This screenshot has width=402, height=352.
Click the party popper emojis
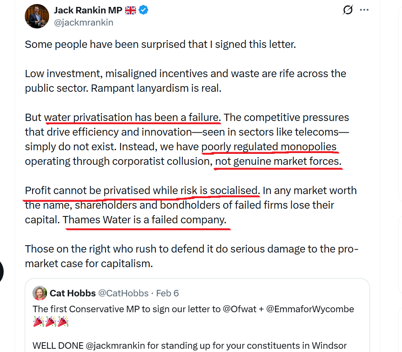coord(50,323)
